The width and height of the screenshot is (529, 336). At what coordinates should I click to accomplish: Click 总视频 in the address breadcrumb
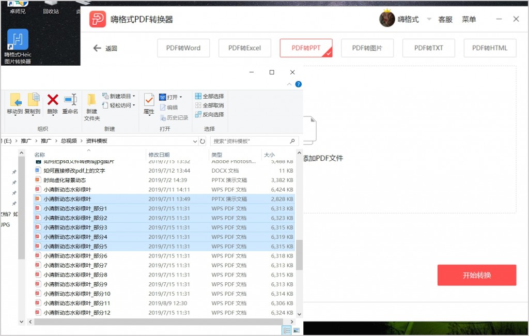pyautogui.click(x=69, y=141)
